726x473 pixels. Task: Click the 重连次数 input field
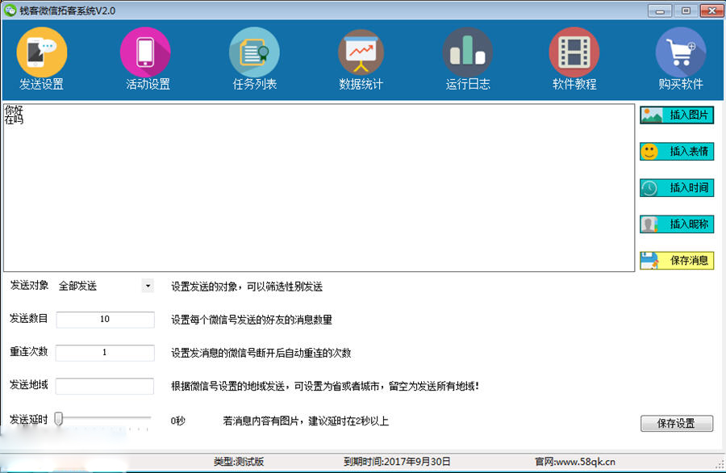click(x=105, y=353)
